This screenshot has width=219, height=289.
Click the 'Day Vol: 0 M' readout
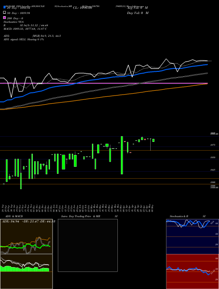[x=138, y=13]
